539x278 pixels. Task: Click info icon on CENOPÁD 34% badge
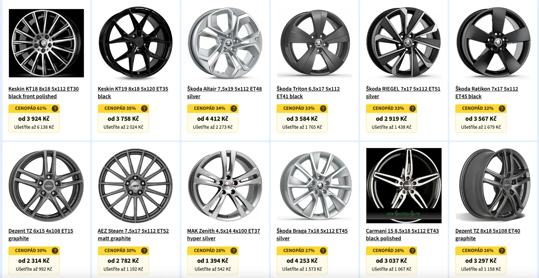tap(234, 108)
